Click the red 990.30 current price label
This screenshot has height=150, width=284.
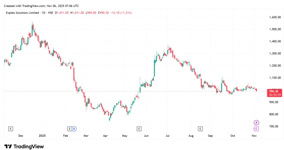coord(273,91)
